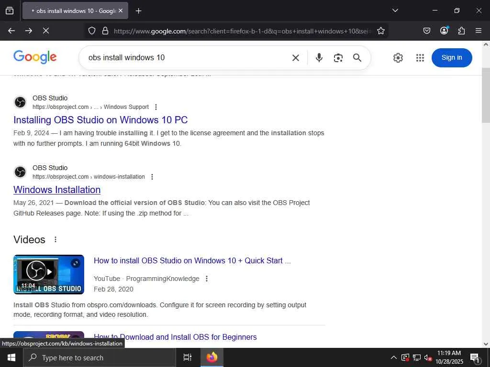This screenshot has width=490, height=367.
Task: Open options for windows-installation result
Action: (x=152, y=177)
